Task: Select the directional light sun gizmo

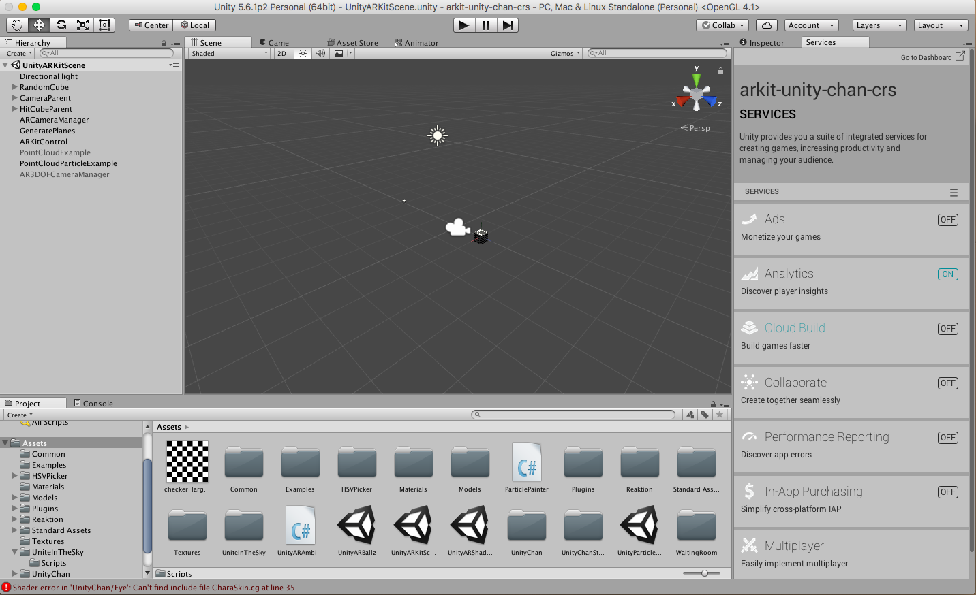Action: [x=438, y=135]
